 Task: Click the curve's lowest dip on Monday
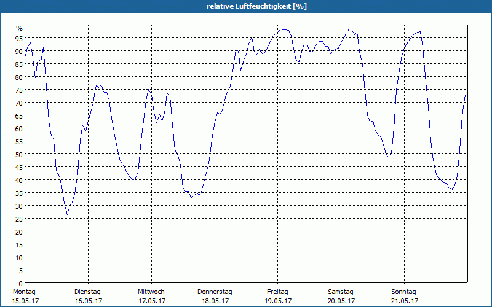68,214
